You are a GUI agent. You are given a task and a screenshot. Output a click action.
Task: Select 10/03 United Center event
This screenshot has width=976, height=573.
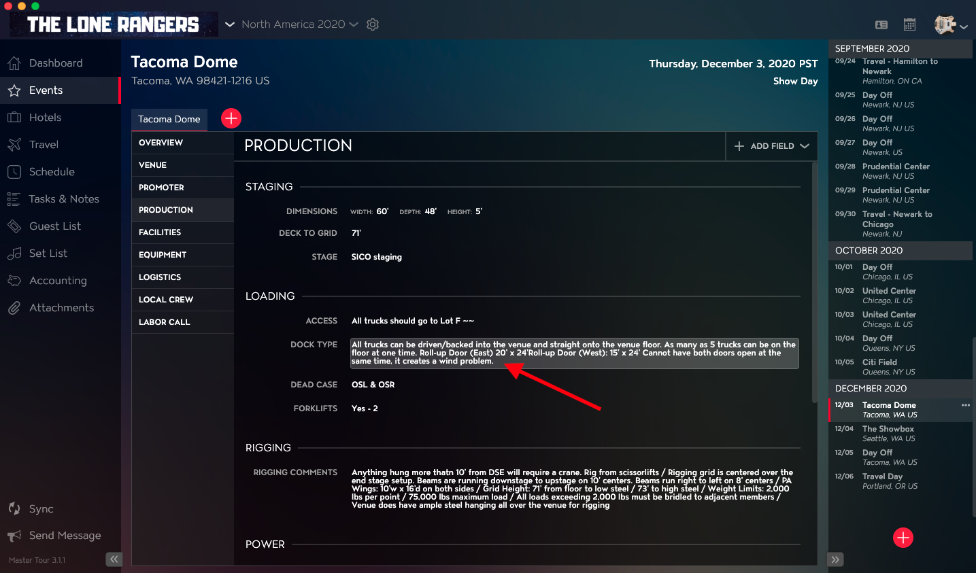tap(900, 319)
